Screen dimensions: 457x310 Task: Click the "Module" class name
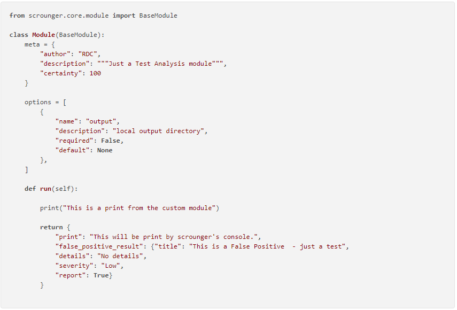click(x=43, y=35)
